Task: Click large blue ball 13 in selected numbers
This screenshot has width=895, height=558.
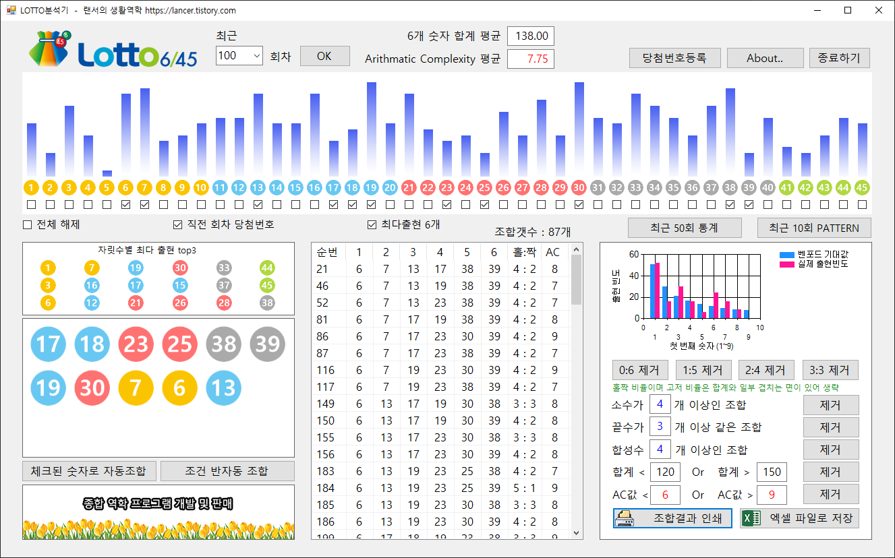Action: 224,387
